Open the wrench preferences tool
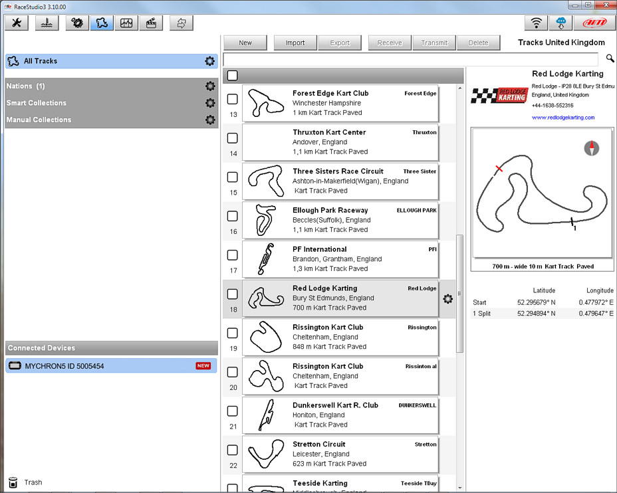Viewport: 617px width, 493px height. tap(17, 23)
